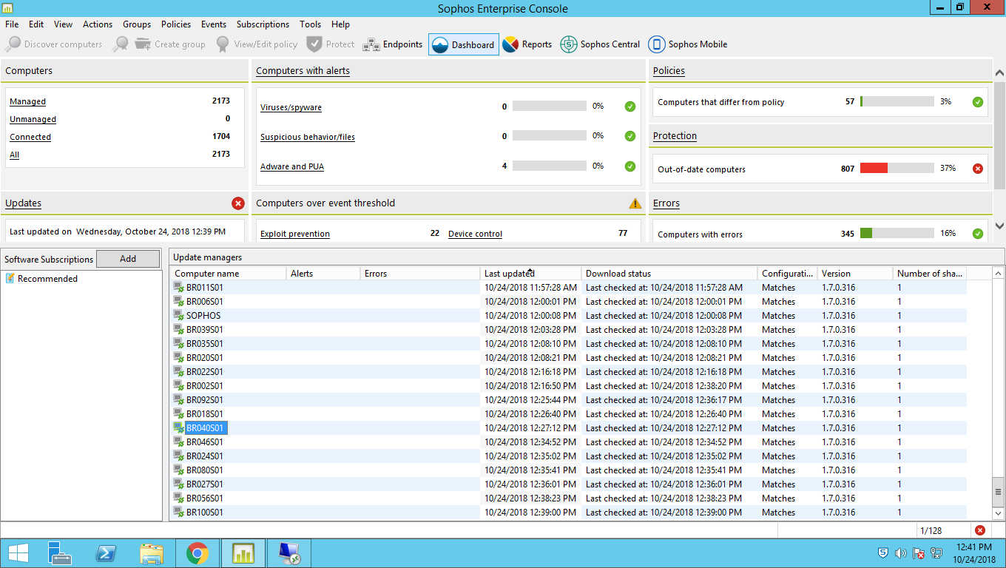Open the Adware and PUA link
This screenshot has width=1006, height=568.
[x=292, y=166]
